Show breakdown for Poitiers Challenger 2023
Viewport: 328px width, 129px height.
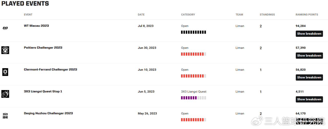pos(309,56)
